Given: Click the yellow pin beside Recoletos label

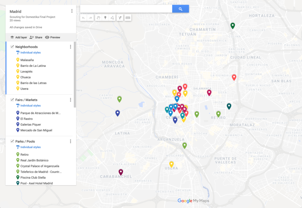Looking at the screenshot, I should point(185,93).
